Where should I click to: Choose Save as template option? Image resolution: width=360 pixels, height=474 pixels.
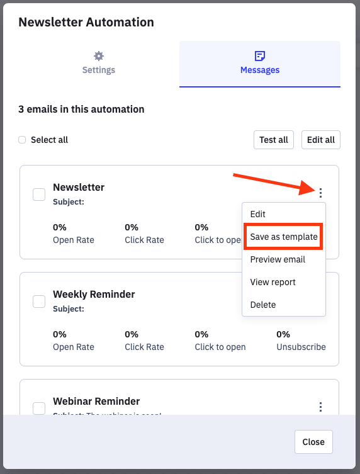(x=284, y=237)
